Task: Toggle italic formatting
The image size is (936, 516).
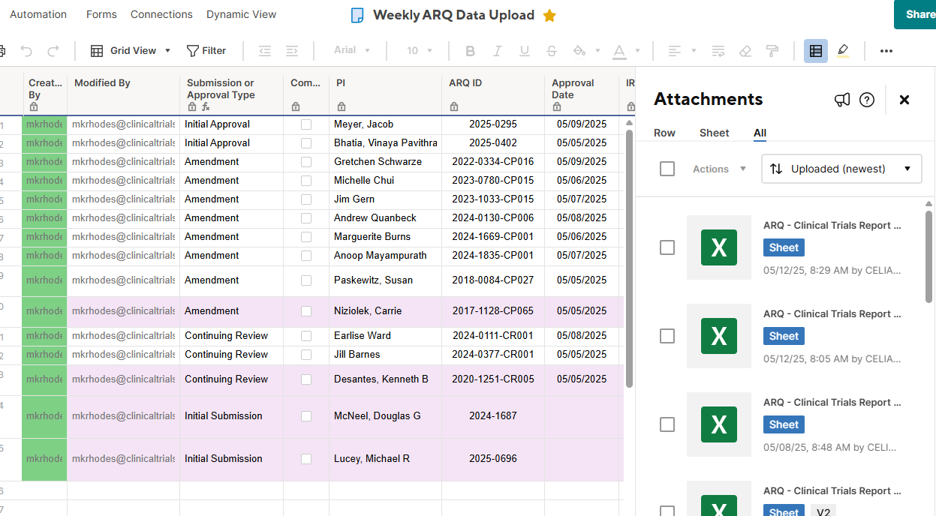Action: click(x=497, y=51)
